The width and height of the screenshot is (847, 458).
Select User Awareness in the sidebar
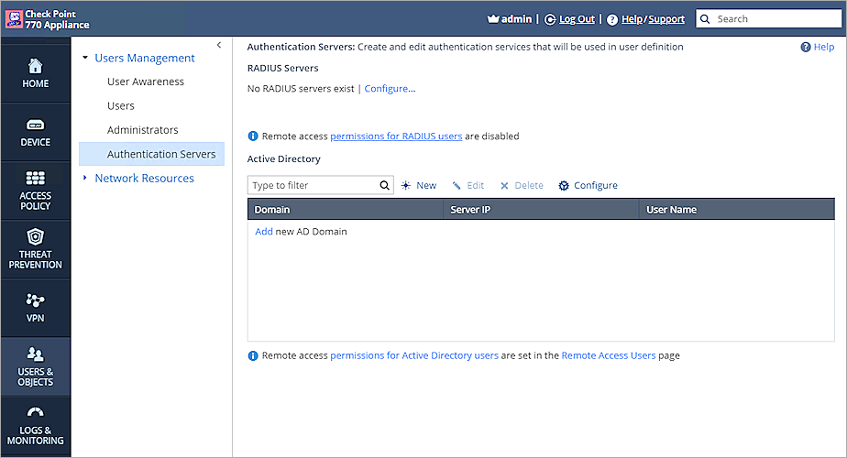point(146,82)
